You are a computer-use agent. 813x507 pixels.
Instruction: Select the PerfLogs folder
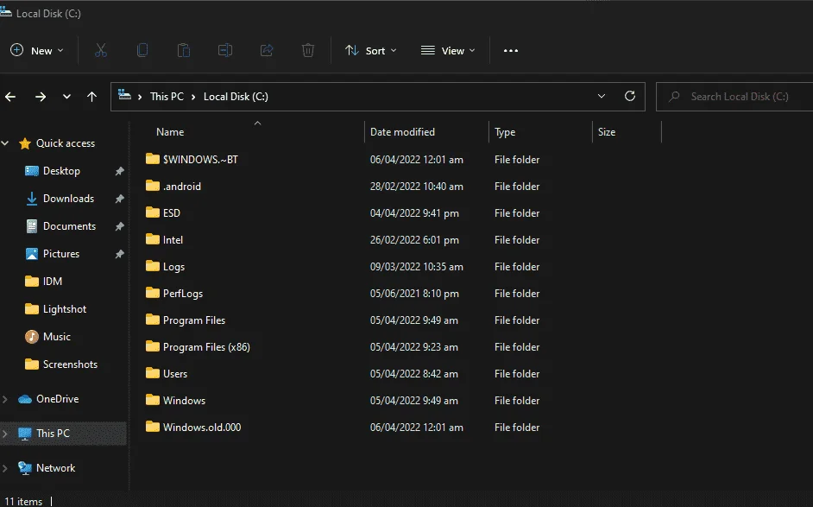[x=182, y=294]
